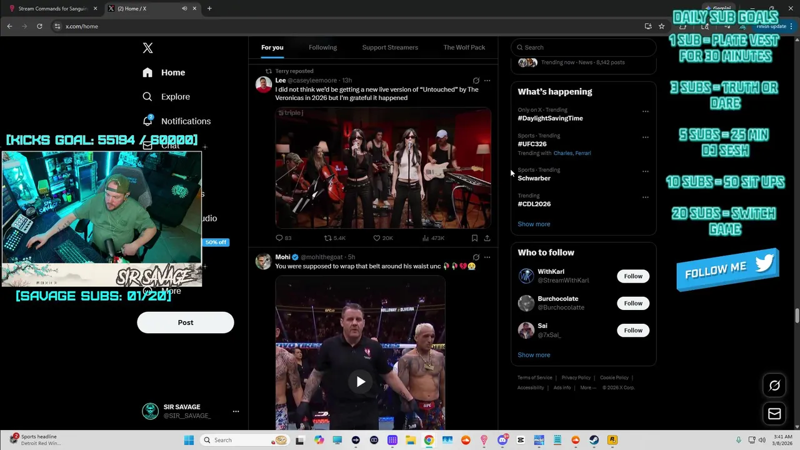This screenshot has width=800, height=450.
Task: Go back in Chrome
Action: (9, 26)
